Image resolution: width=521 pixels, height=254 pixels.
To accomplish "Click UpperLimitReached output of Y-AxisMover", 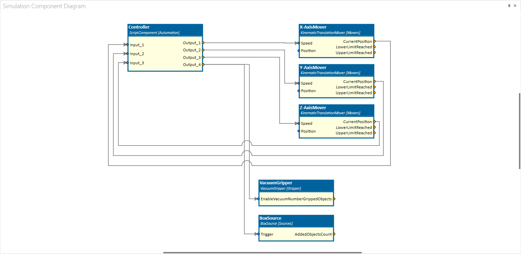I will [x=374, y=93].
